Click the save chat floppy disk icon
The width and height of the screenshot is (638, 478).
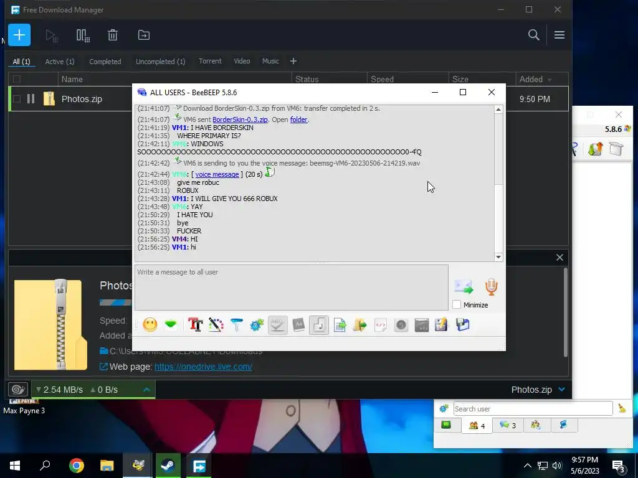463,325
